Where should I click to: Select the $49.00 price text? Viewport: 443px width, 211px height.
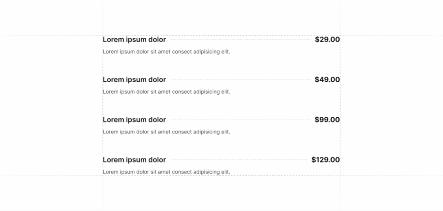point(327,79)
